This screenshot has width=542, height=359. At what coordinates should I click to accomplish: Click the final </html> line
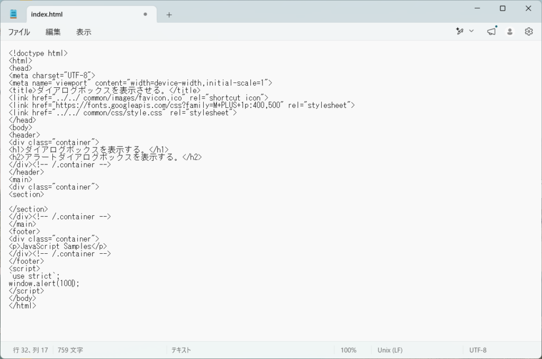[x=22, y=306]
